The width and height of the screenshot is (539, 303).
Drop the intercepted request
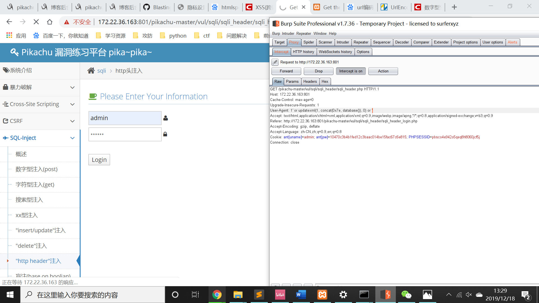tap(318, 71)
